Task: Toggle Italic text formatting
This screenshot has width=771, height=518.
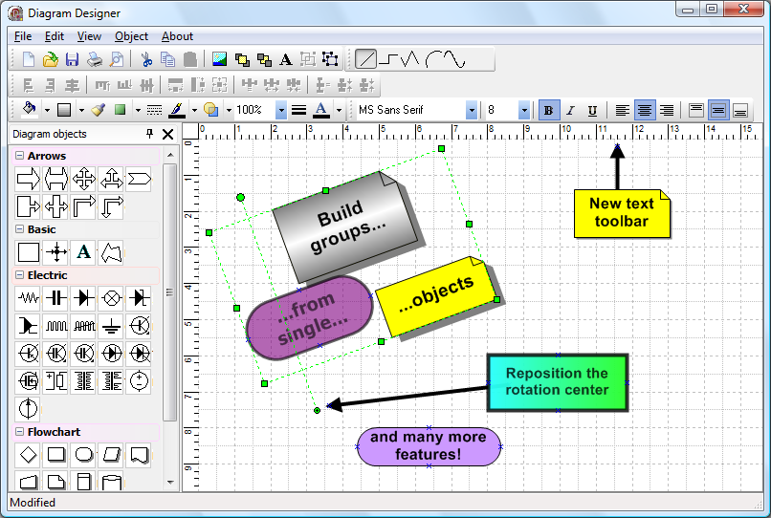Action: point(570,110)
